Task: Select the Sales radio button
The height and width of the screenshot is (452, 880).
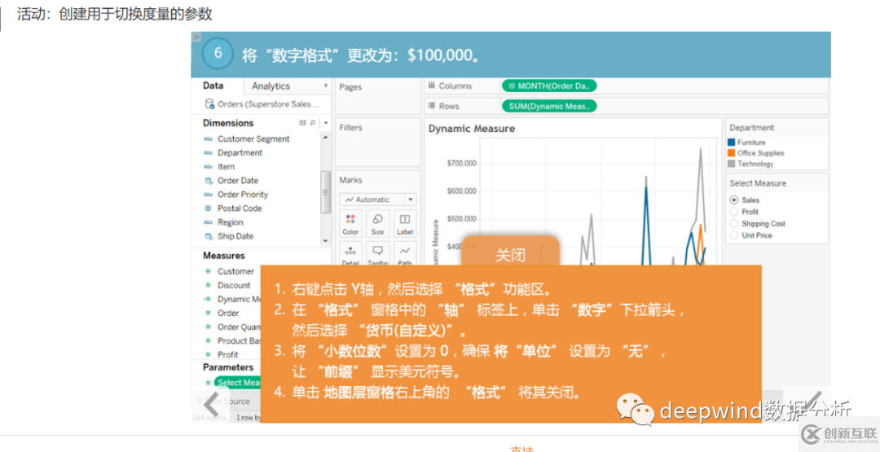Action: (733, 200)
